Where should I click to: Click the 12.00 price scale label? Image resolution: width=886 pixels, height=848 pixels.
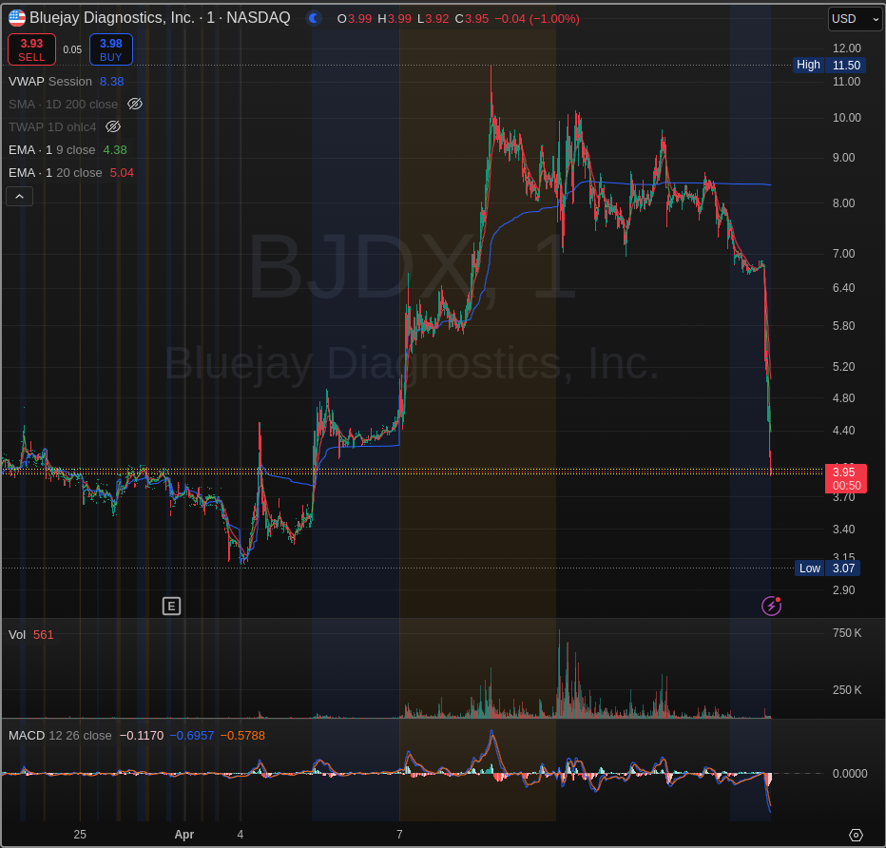tap(846, 48)
